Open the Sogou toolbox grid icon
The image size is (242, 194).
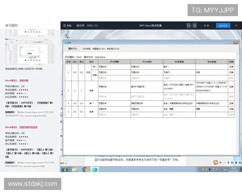coord(240,162)
